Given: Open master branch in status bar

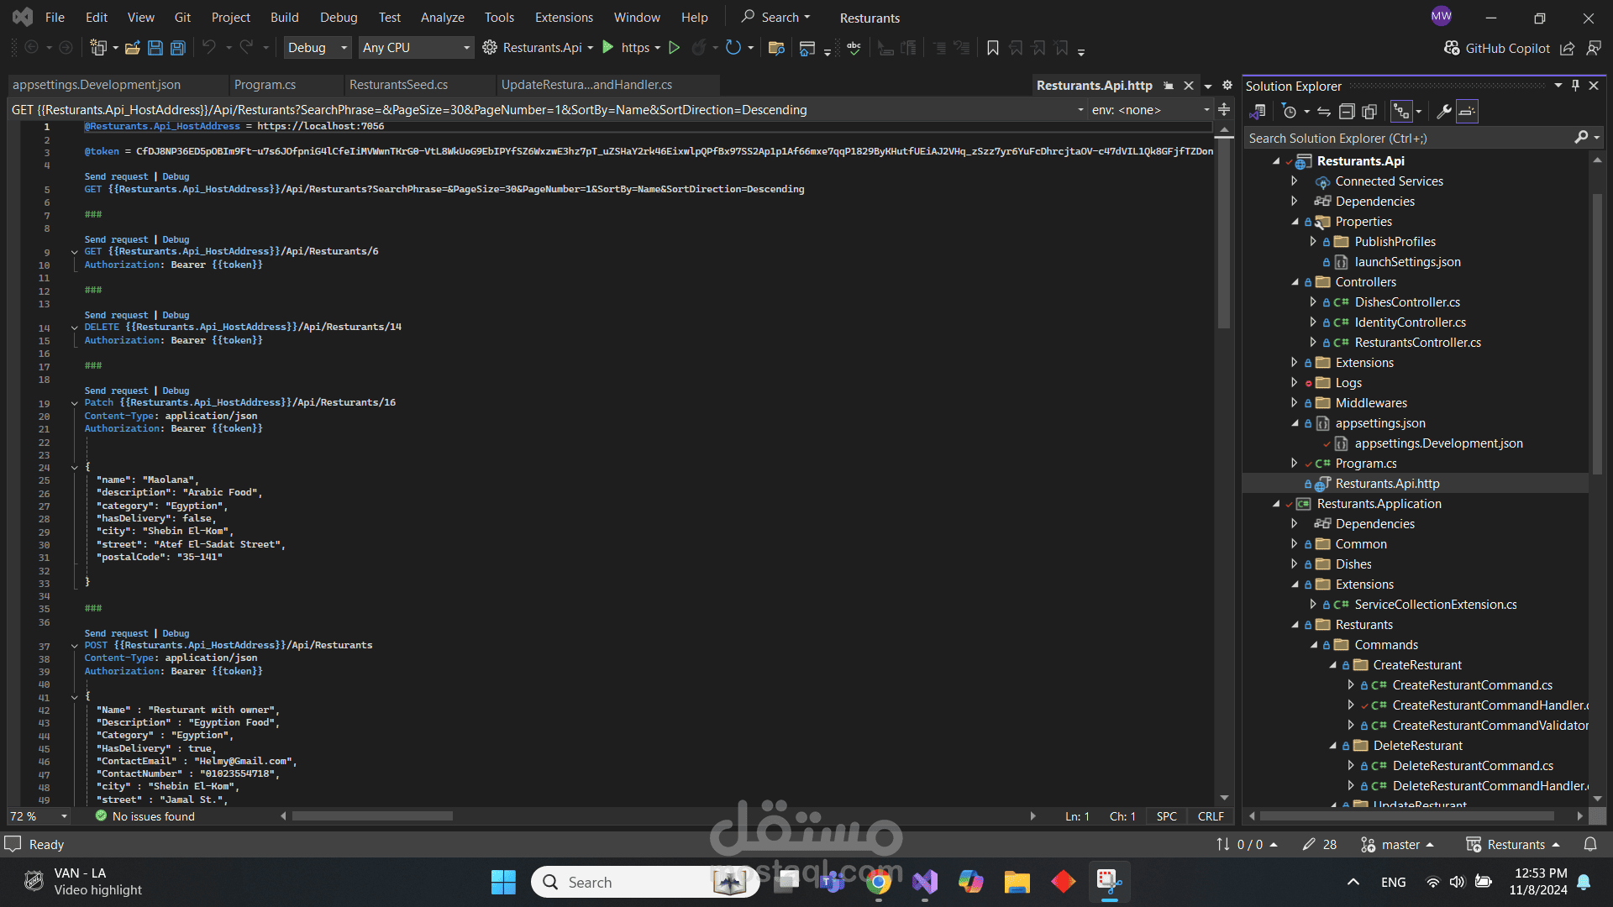Looking at the screenshot, I should pyautogui.click(x=1397, y=844).
